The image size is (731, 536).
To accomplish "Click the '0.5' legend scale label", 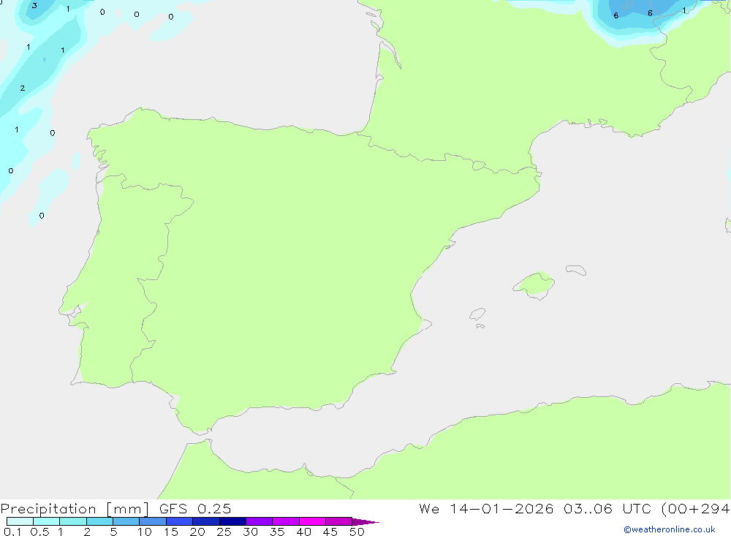I will tap(39, 532).
